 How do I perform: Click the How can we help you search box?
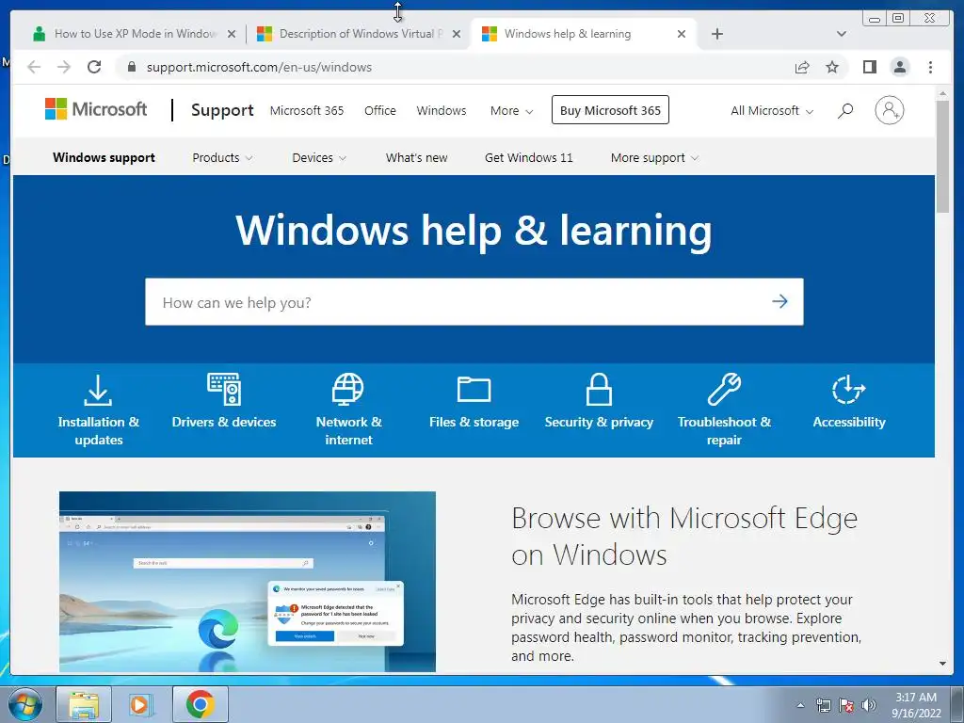pyautogui.click(x=474, y=302)
